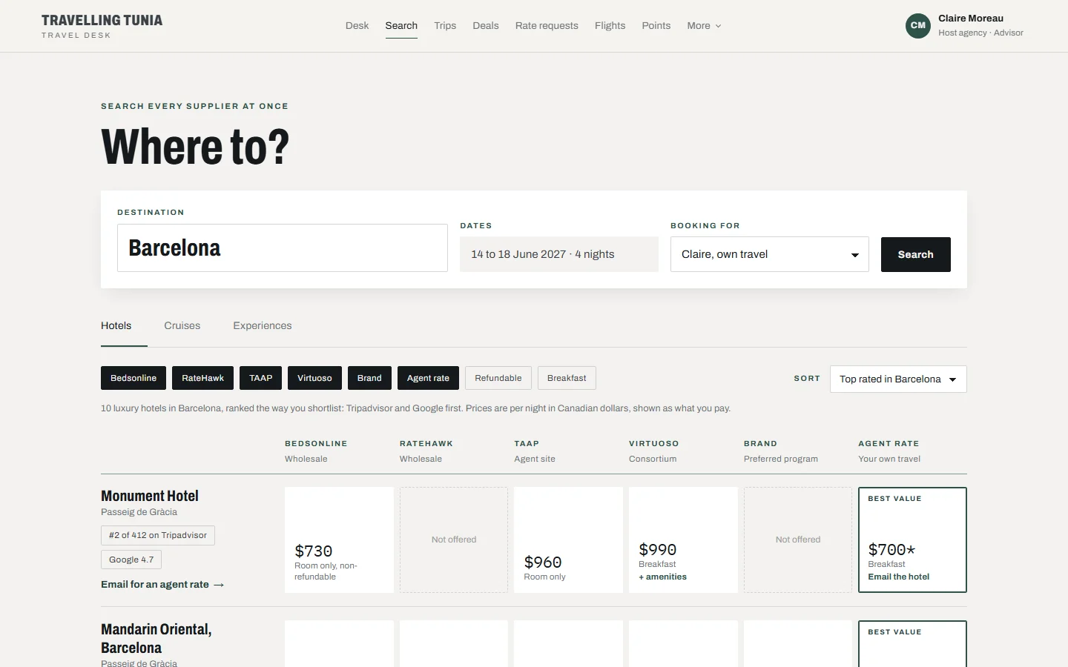1068x667 pixels.
Task: Click the Monument Hotel name
Action: 150,496
